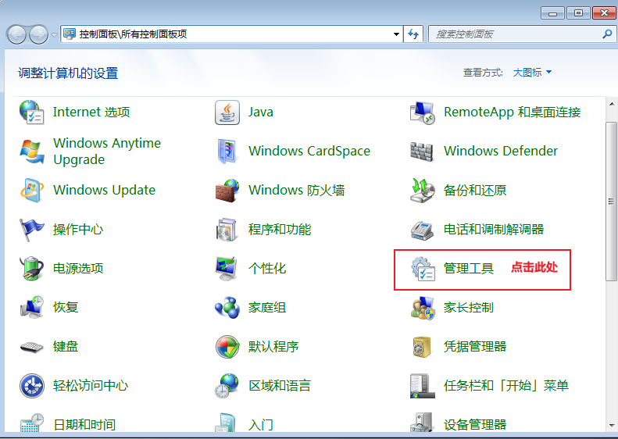
Task: Open the 电源选项 link text
Action: tap(78, 269)
